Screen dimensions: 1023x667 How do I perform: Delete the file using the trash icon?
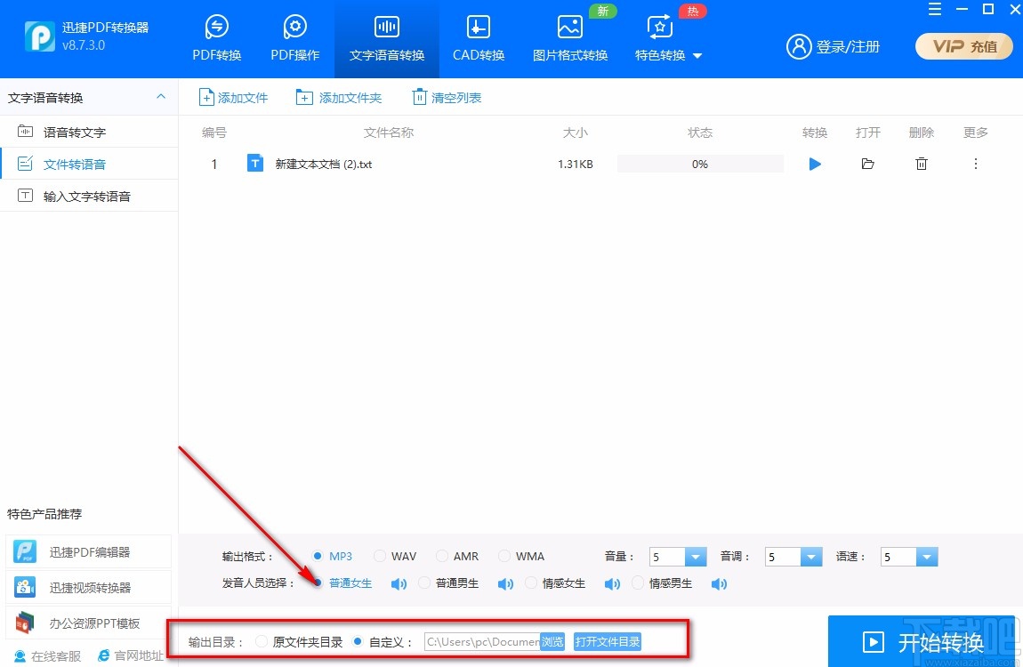[x=922, y=164]
